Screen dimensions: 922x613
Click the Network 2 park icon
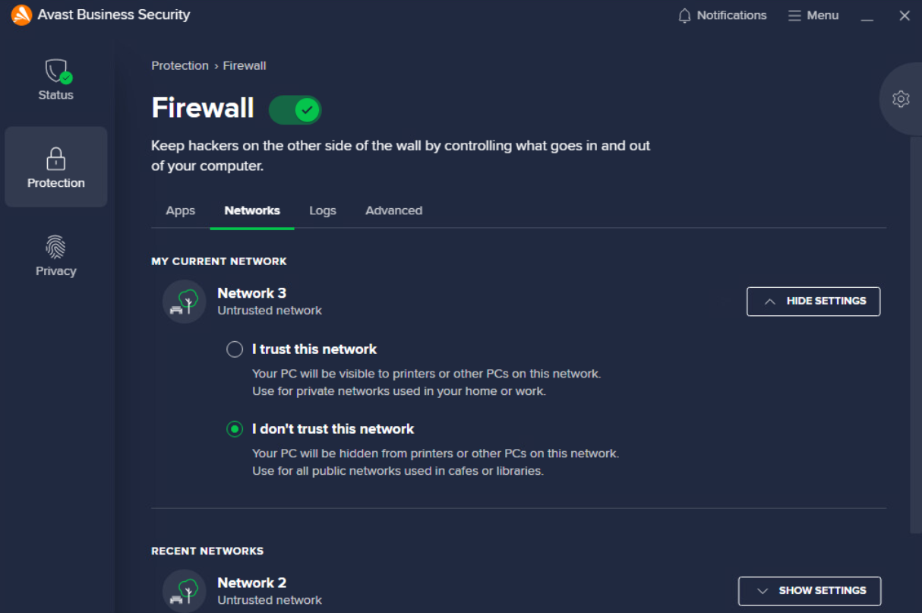point(185,591)
